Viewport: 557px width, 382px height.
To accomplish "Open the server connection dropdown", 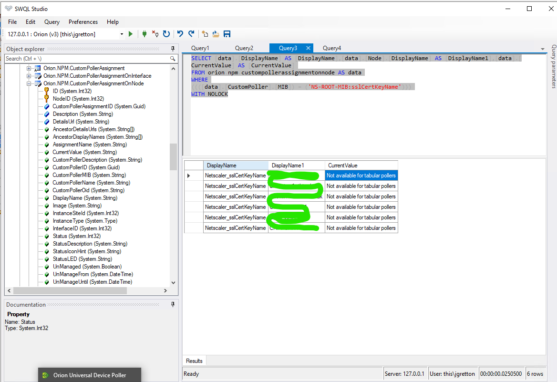I will [x=122, y=34].
